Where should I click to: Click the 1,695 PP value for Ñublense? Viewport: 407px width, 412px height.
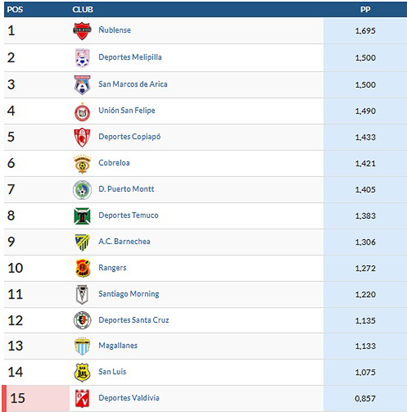tap(365, 31)
